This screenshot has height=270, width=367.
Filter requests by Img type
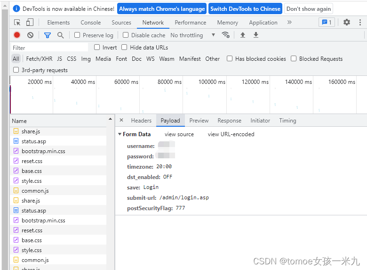[86, 58]
